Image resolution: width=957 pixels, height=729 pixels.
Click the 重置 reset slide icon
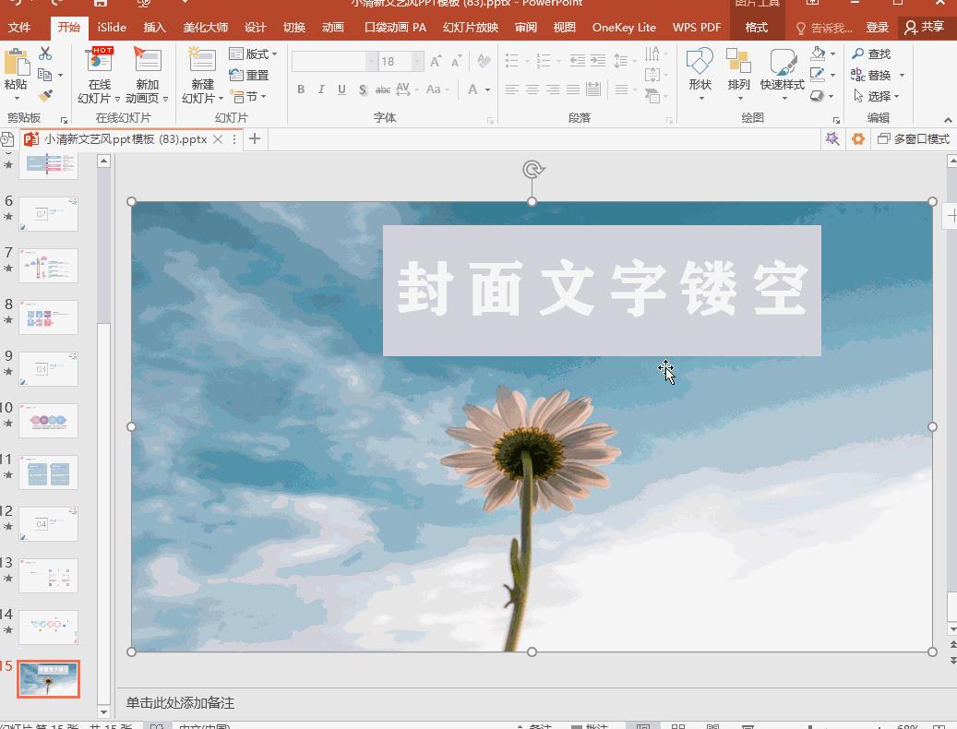click(249, 75)
